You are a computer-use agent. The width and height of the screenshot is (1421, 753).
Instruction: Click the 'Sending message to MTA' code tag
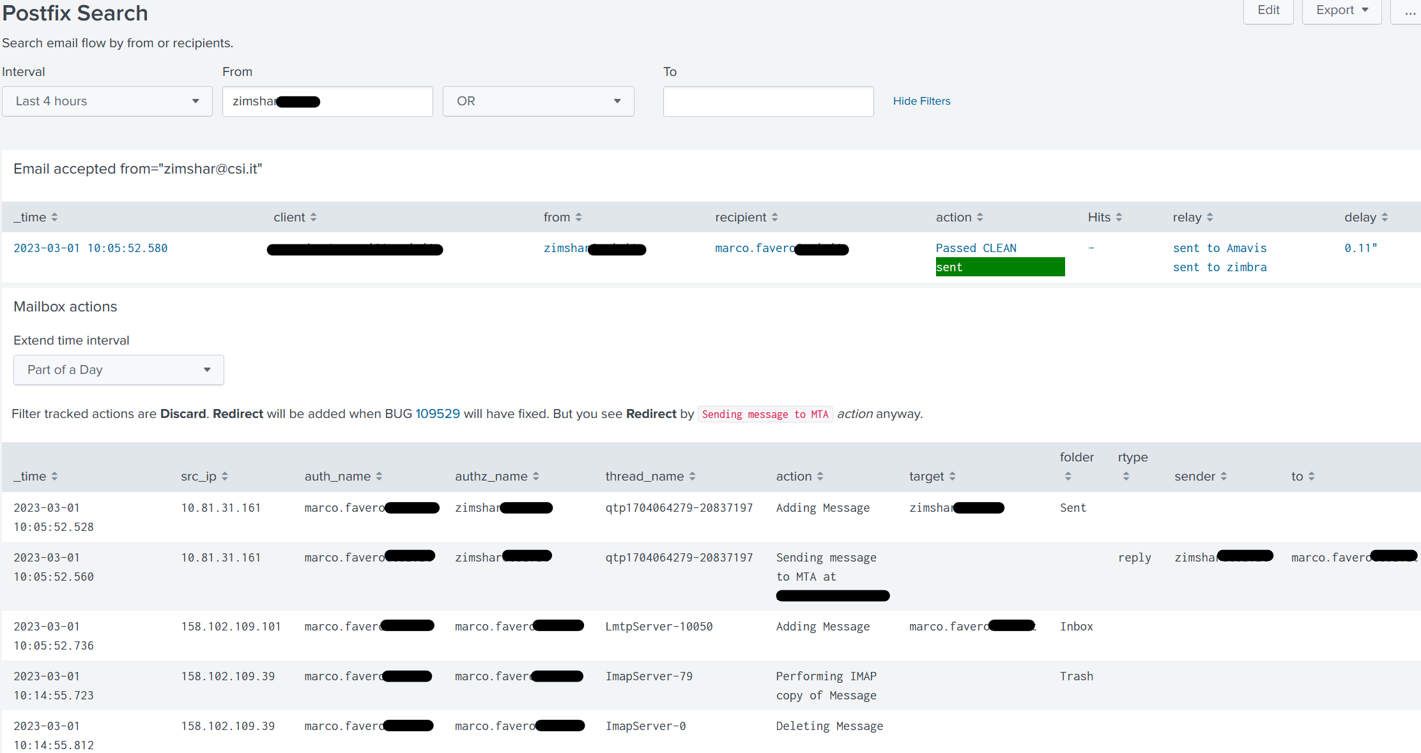click(765, 414)
